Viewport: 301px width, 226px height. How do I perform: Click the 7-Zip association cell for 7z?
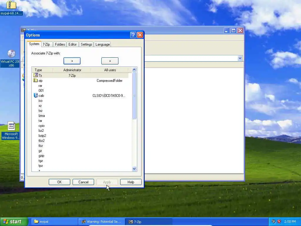72,76
